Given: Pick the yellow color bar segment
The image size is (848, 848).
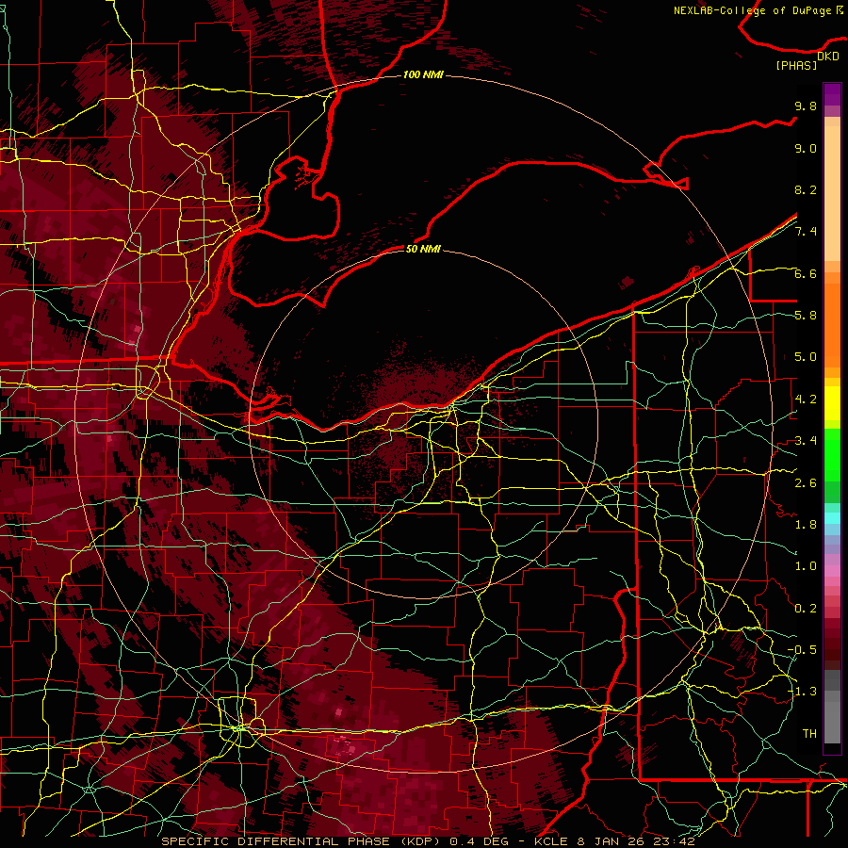Looking at the screenshot, I should (x=832, y=403).
